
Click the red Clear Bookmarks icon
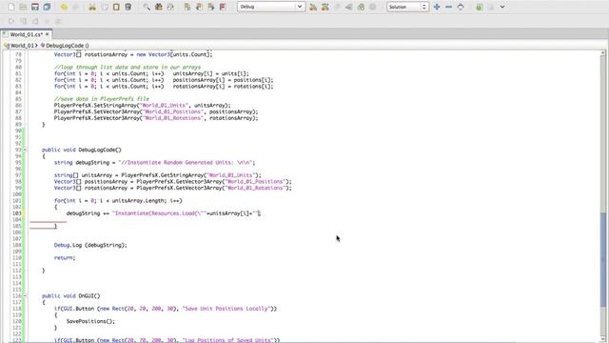(x=223, y=7)
